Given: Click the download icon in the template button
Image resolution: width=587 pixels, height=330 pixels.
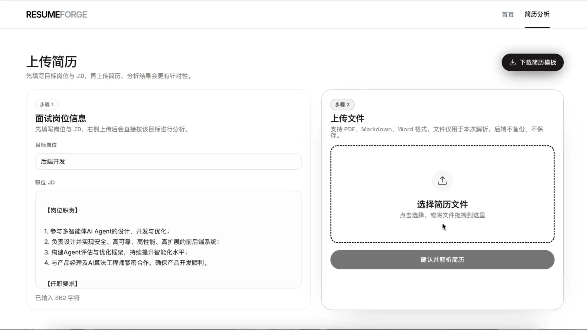Looking at the screenshot, I should point(513,62).
